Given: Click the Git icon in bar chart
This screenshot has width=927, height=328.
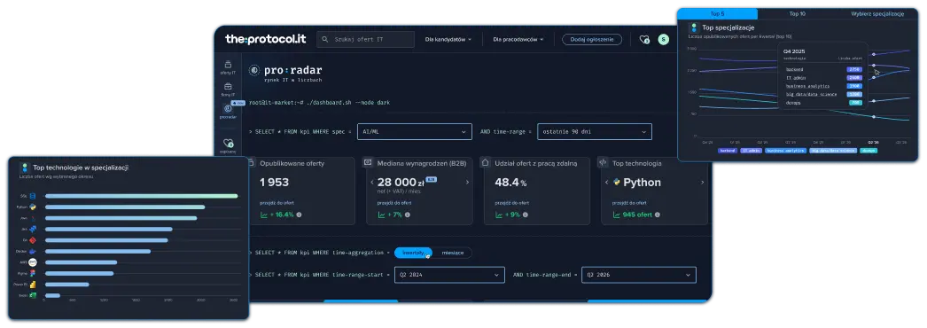Looking at the screenshot, I should point(33,240).
